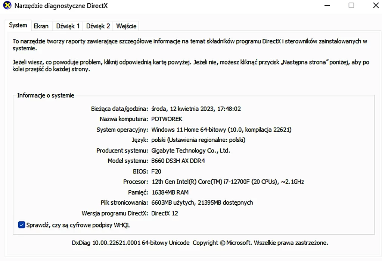Image resolution: width=382 pixels, height=261 pixels.
Task: Select the computer name POTWOREK
Action: pos(167,119)
